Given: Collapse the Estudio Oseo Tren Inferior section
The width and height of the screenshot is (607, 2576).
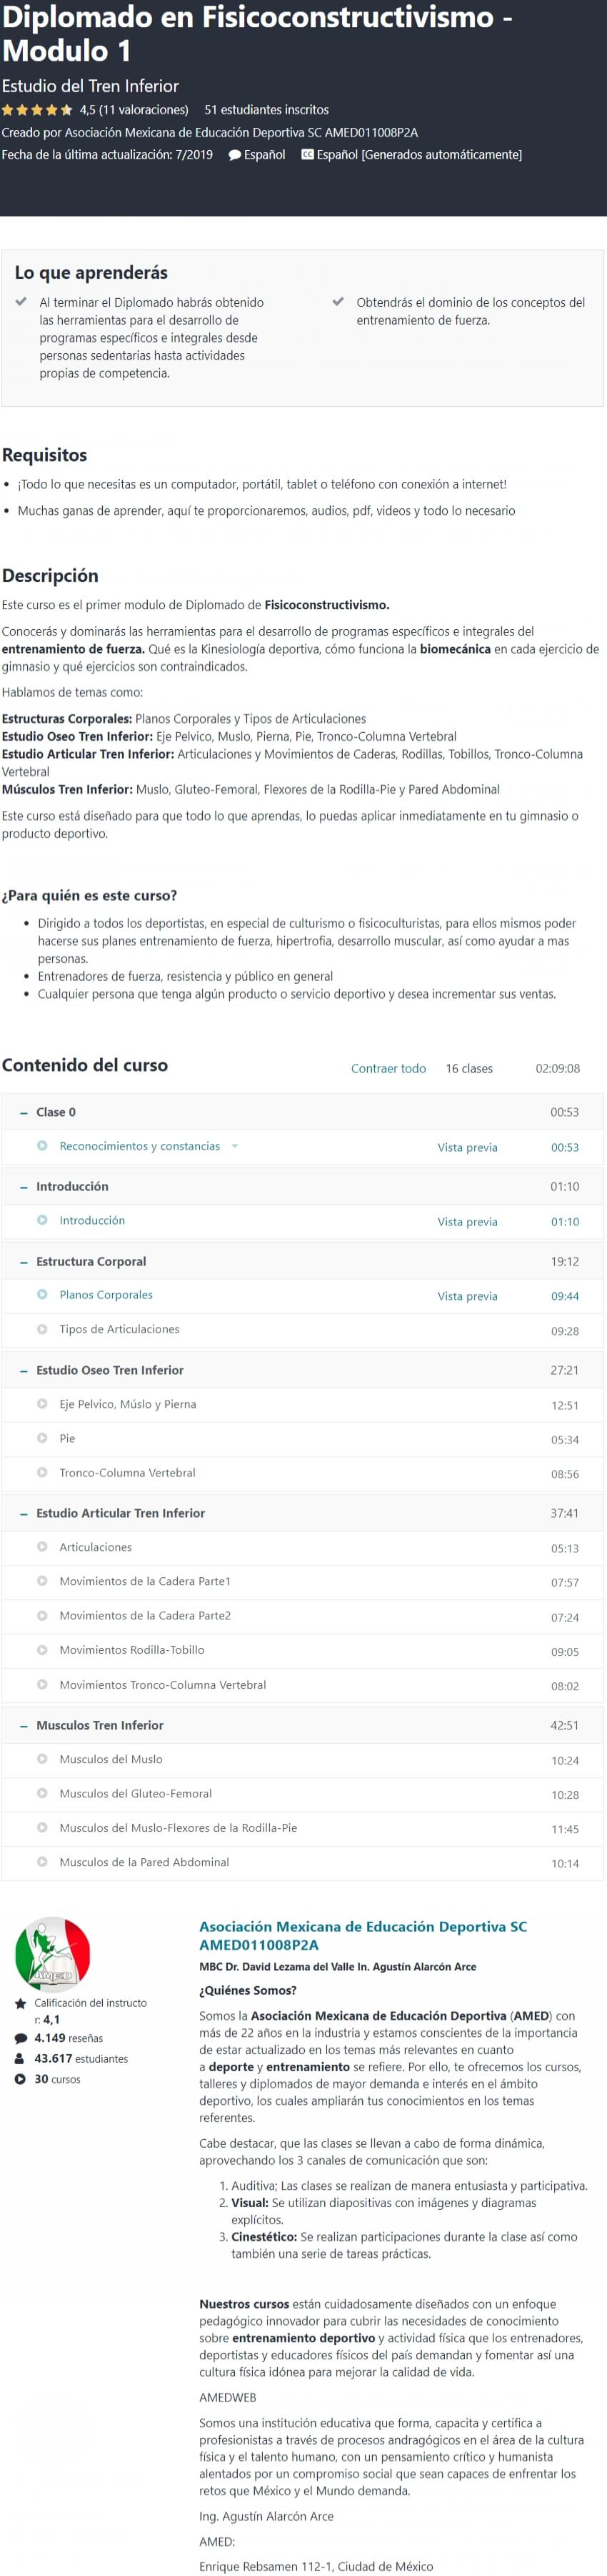Looking at the screenshot, I should 303,1370.
